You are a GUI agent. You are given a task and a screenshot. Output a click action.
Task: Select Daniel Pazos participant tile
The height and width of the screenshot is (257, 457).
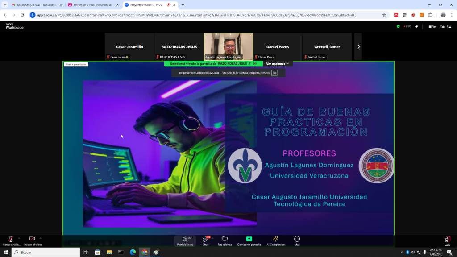(278, 46)
